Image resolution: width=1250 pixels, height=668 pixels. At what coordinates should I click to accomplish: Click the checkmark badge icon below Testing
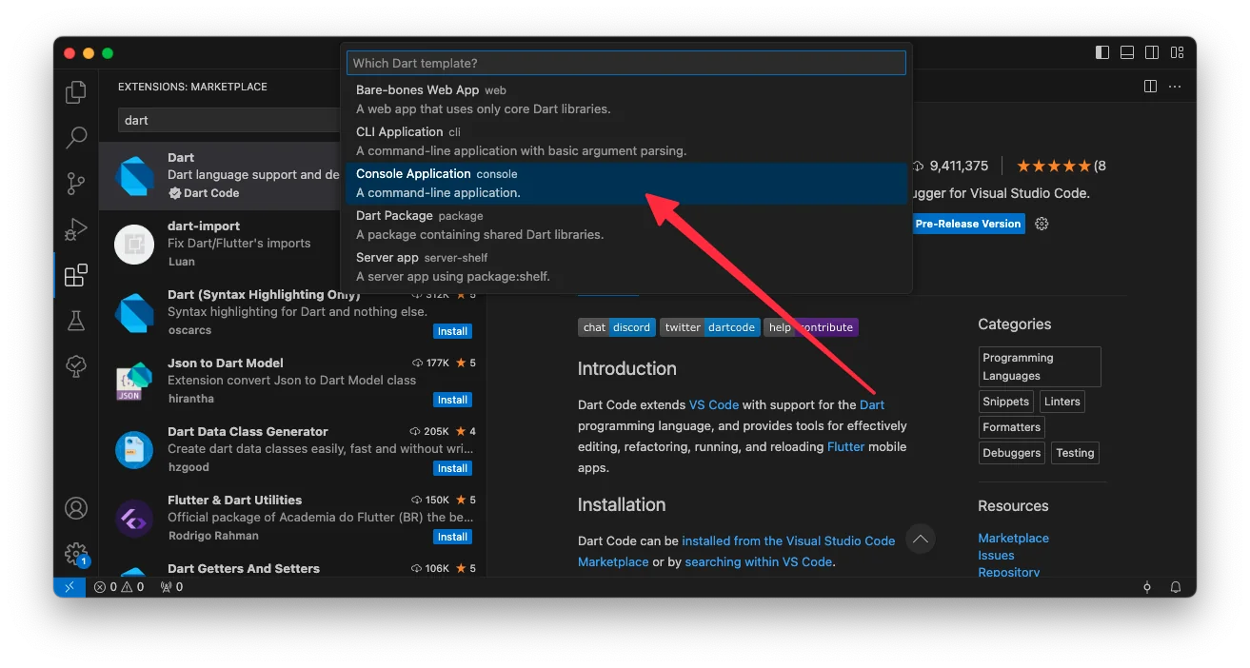point(76,366)
